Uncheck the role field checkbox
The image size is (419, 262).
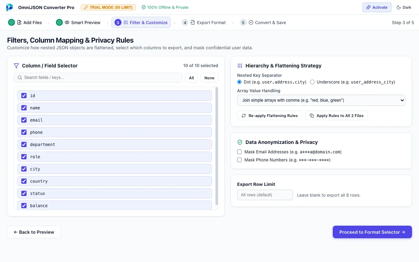[24, 157]
